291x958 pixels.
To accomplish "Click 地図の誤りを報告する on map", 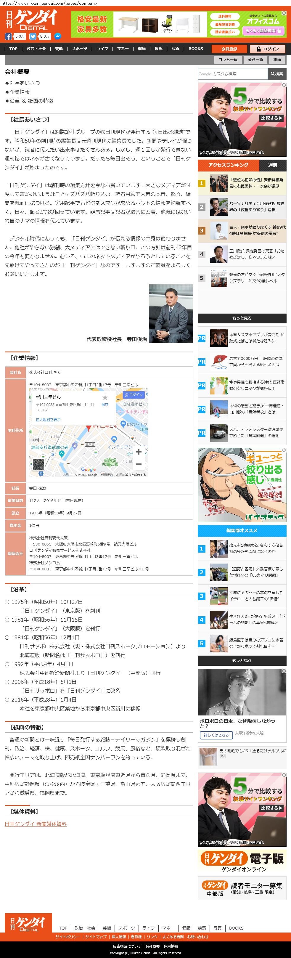I will coord(131,474).
